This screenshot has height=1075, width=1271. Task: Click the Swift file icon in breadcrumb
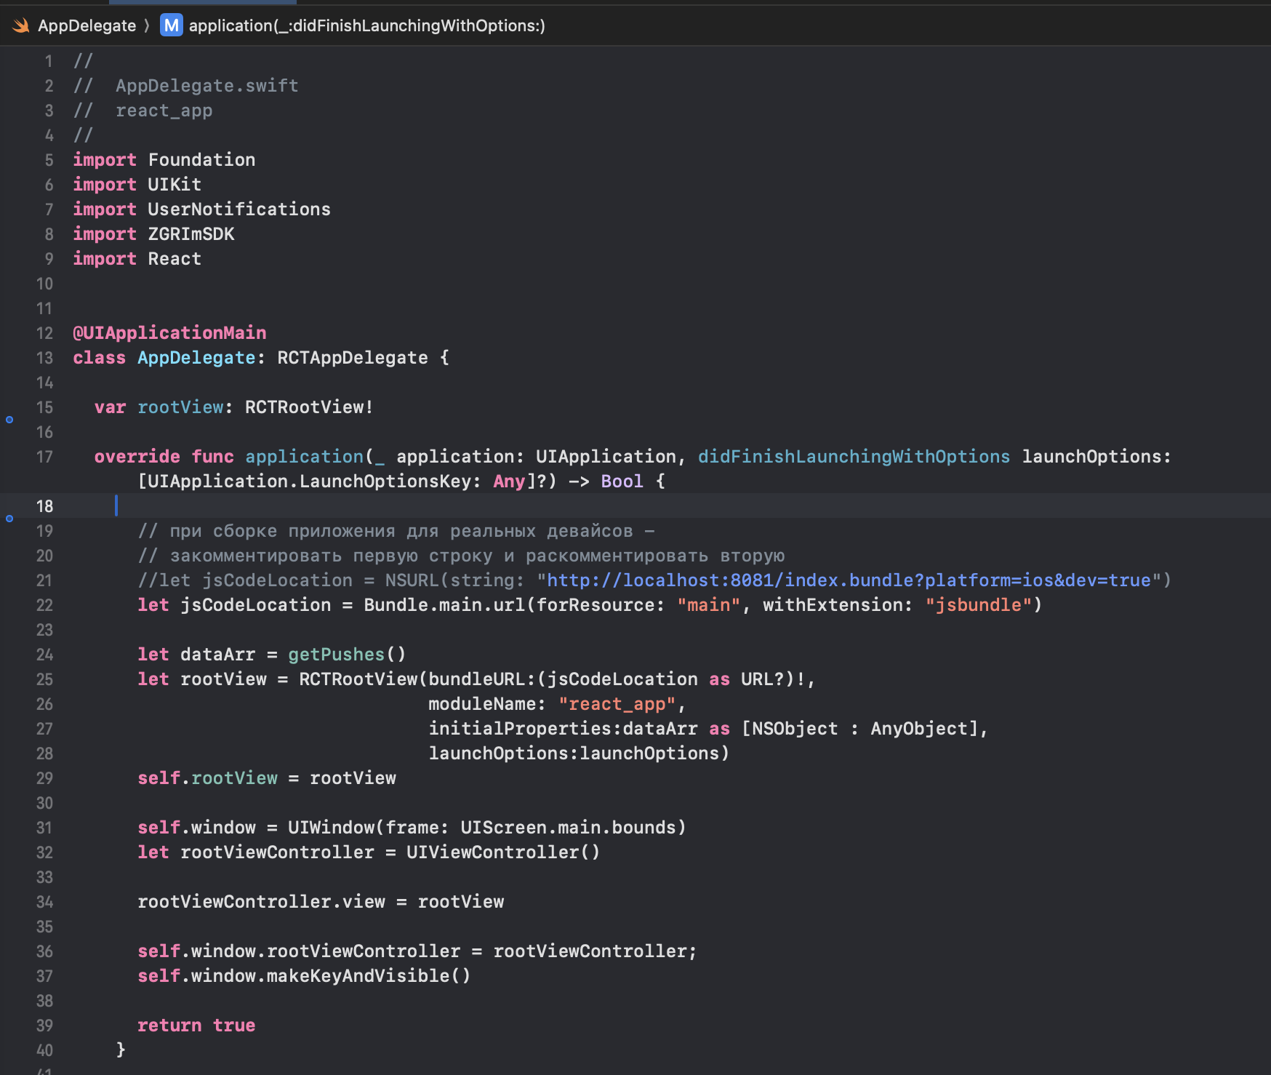point(21,26)
